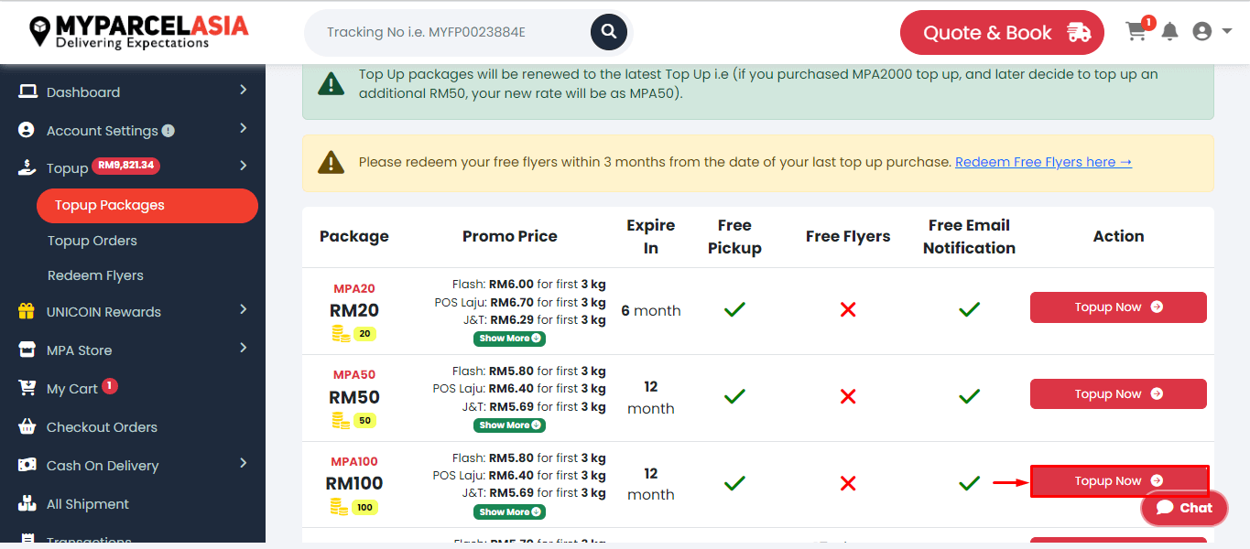
Task: Click the coin stack icon under RM50
Action: [341, 421]
